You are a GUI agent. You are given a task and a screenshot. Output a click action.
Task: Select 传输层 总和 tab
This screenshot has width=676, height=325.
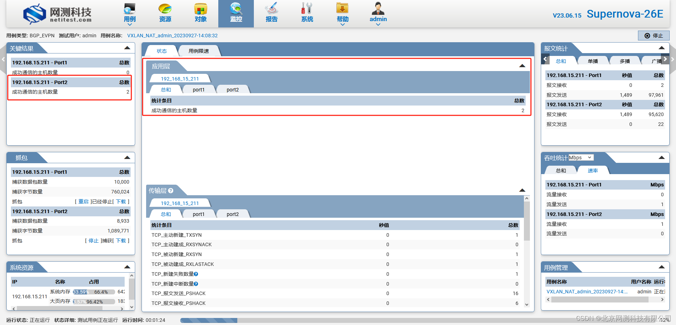166,214
